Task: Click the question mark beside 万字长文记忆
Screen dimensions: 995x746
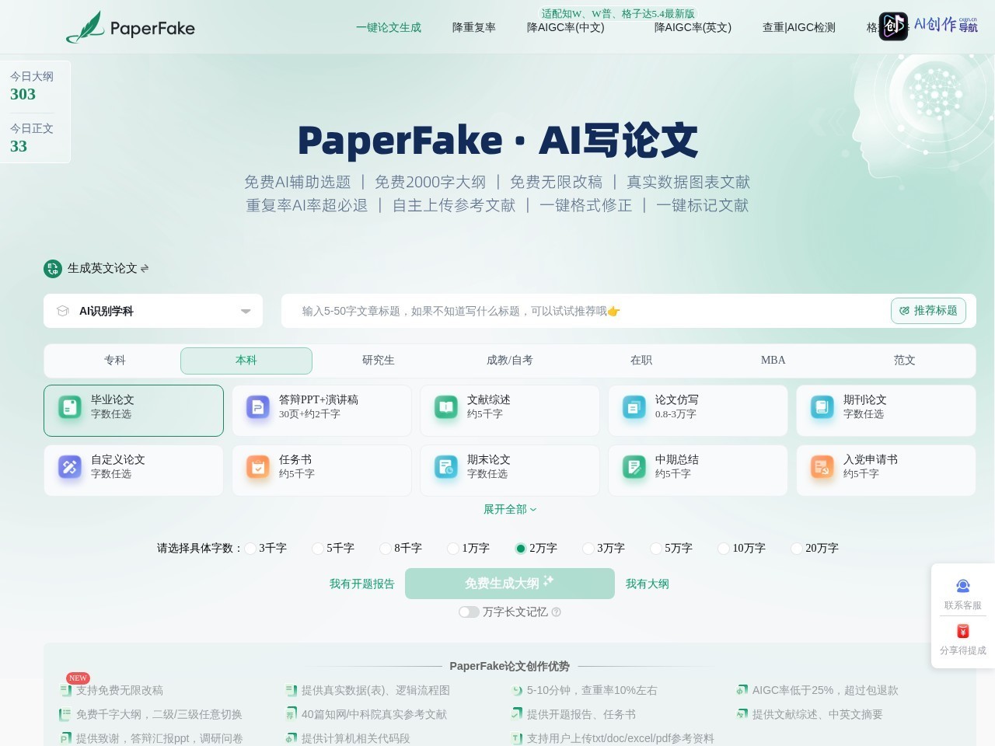Action: pyautogui.click(x=556, y=612)
